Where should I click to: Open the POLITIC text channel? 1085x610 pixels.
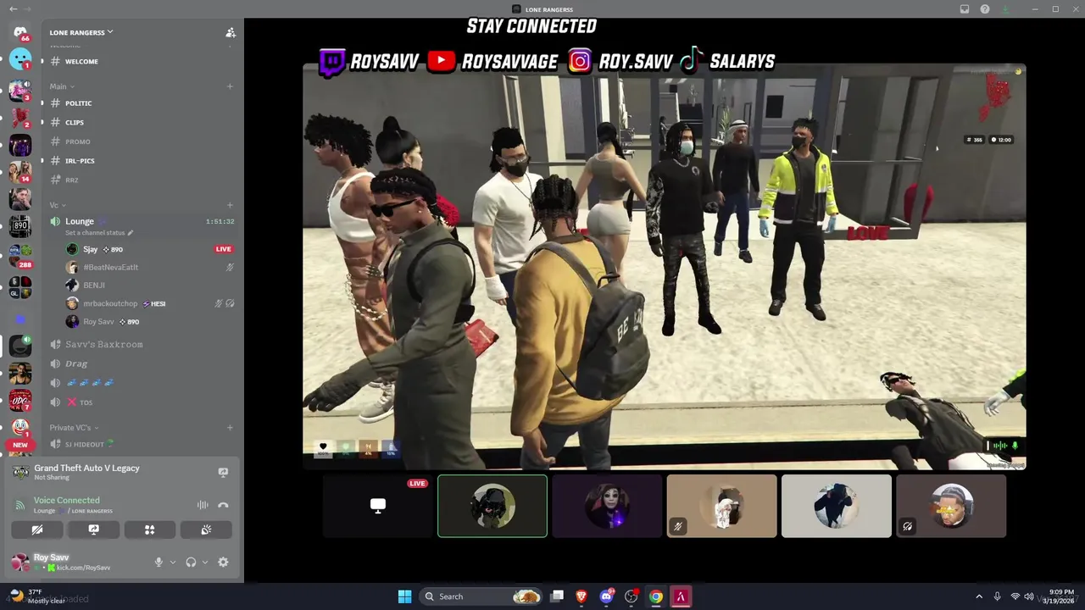[142, 103]
